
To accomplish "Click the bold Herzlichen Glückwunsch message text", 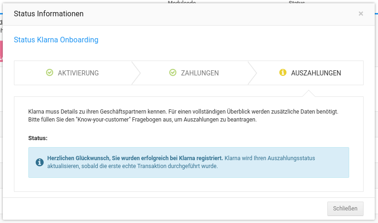I will [135, 158].
